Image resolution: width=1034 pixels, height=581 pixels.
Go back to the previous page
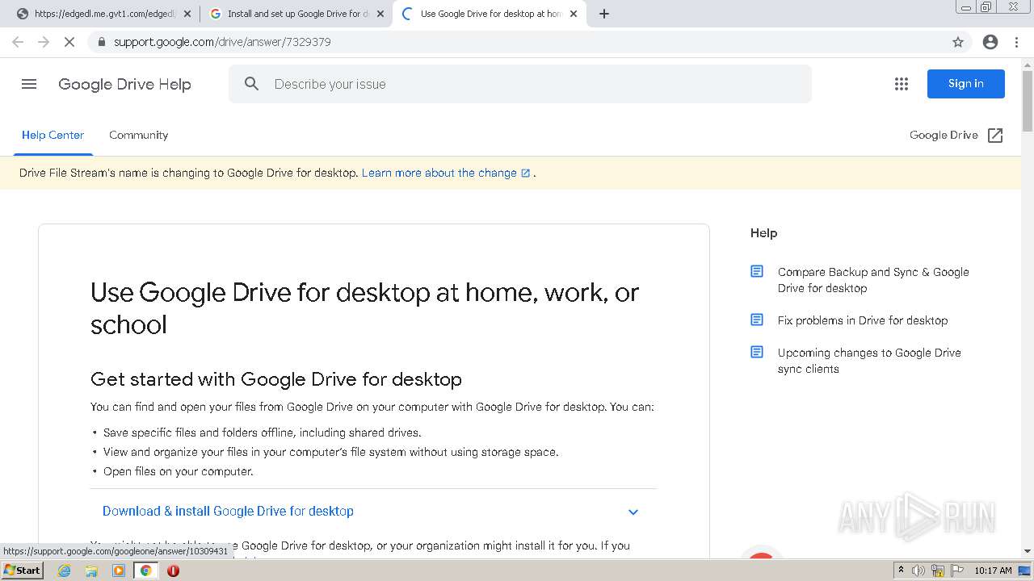(18, 42)
